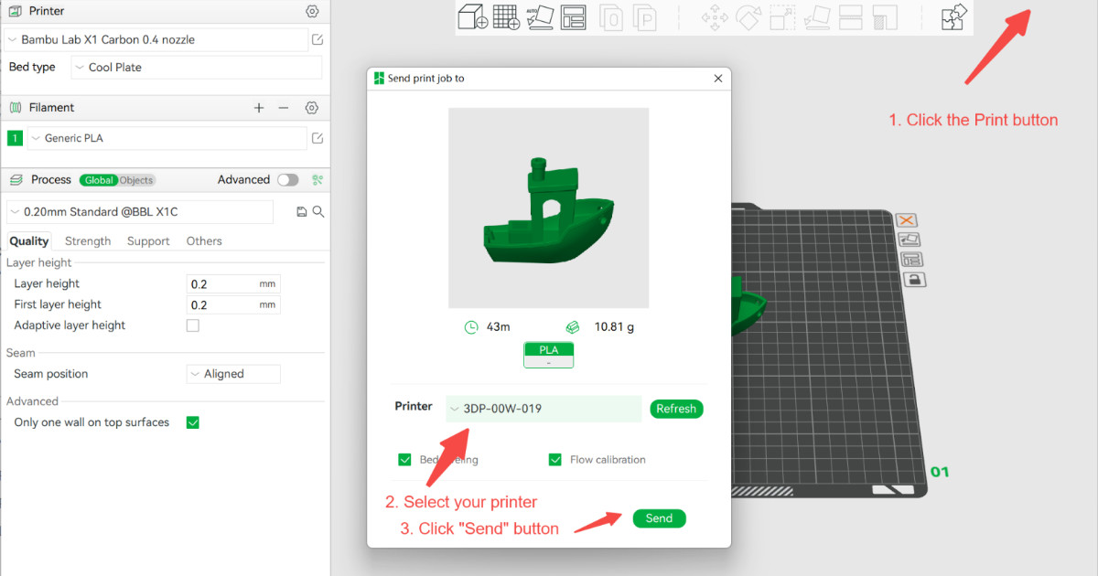1098x576 pixels.
Task: Click the compare presets icon beside Advanced toggle
Action: tap(318, 180)
